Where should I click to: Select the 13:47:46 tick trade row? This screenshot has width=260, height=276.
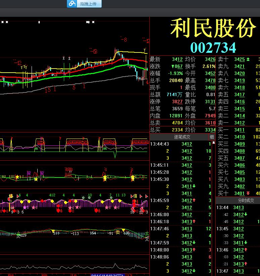(181, 229)
